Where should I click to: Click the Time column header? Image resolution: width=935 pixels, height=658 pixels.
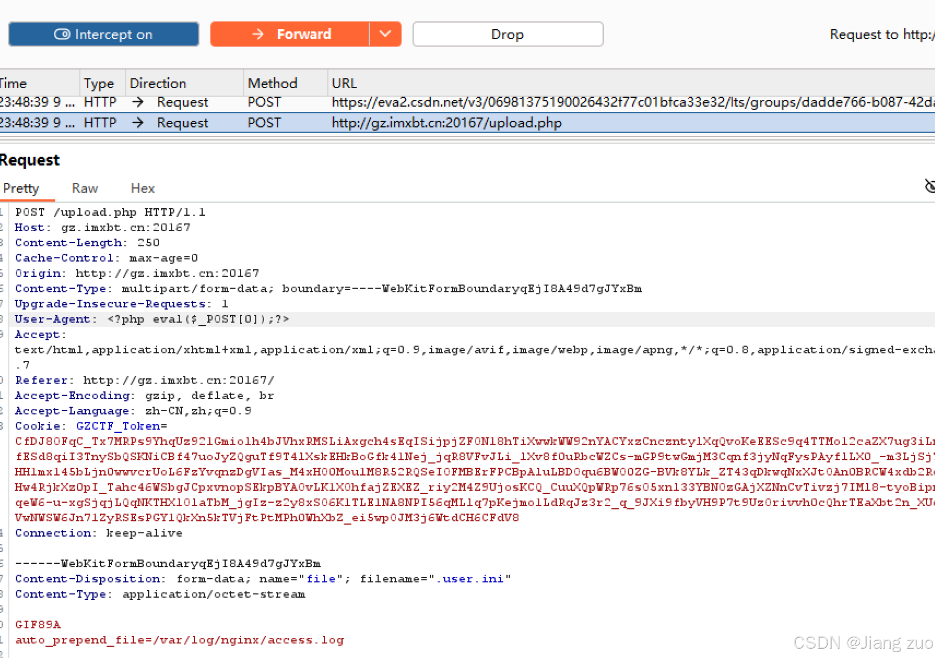tap(15, 83)
